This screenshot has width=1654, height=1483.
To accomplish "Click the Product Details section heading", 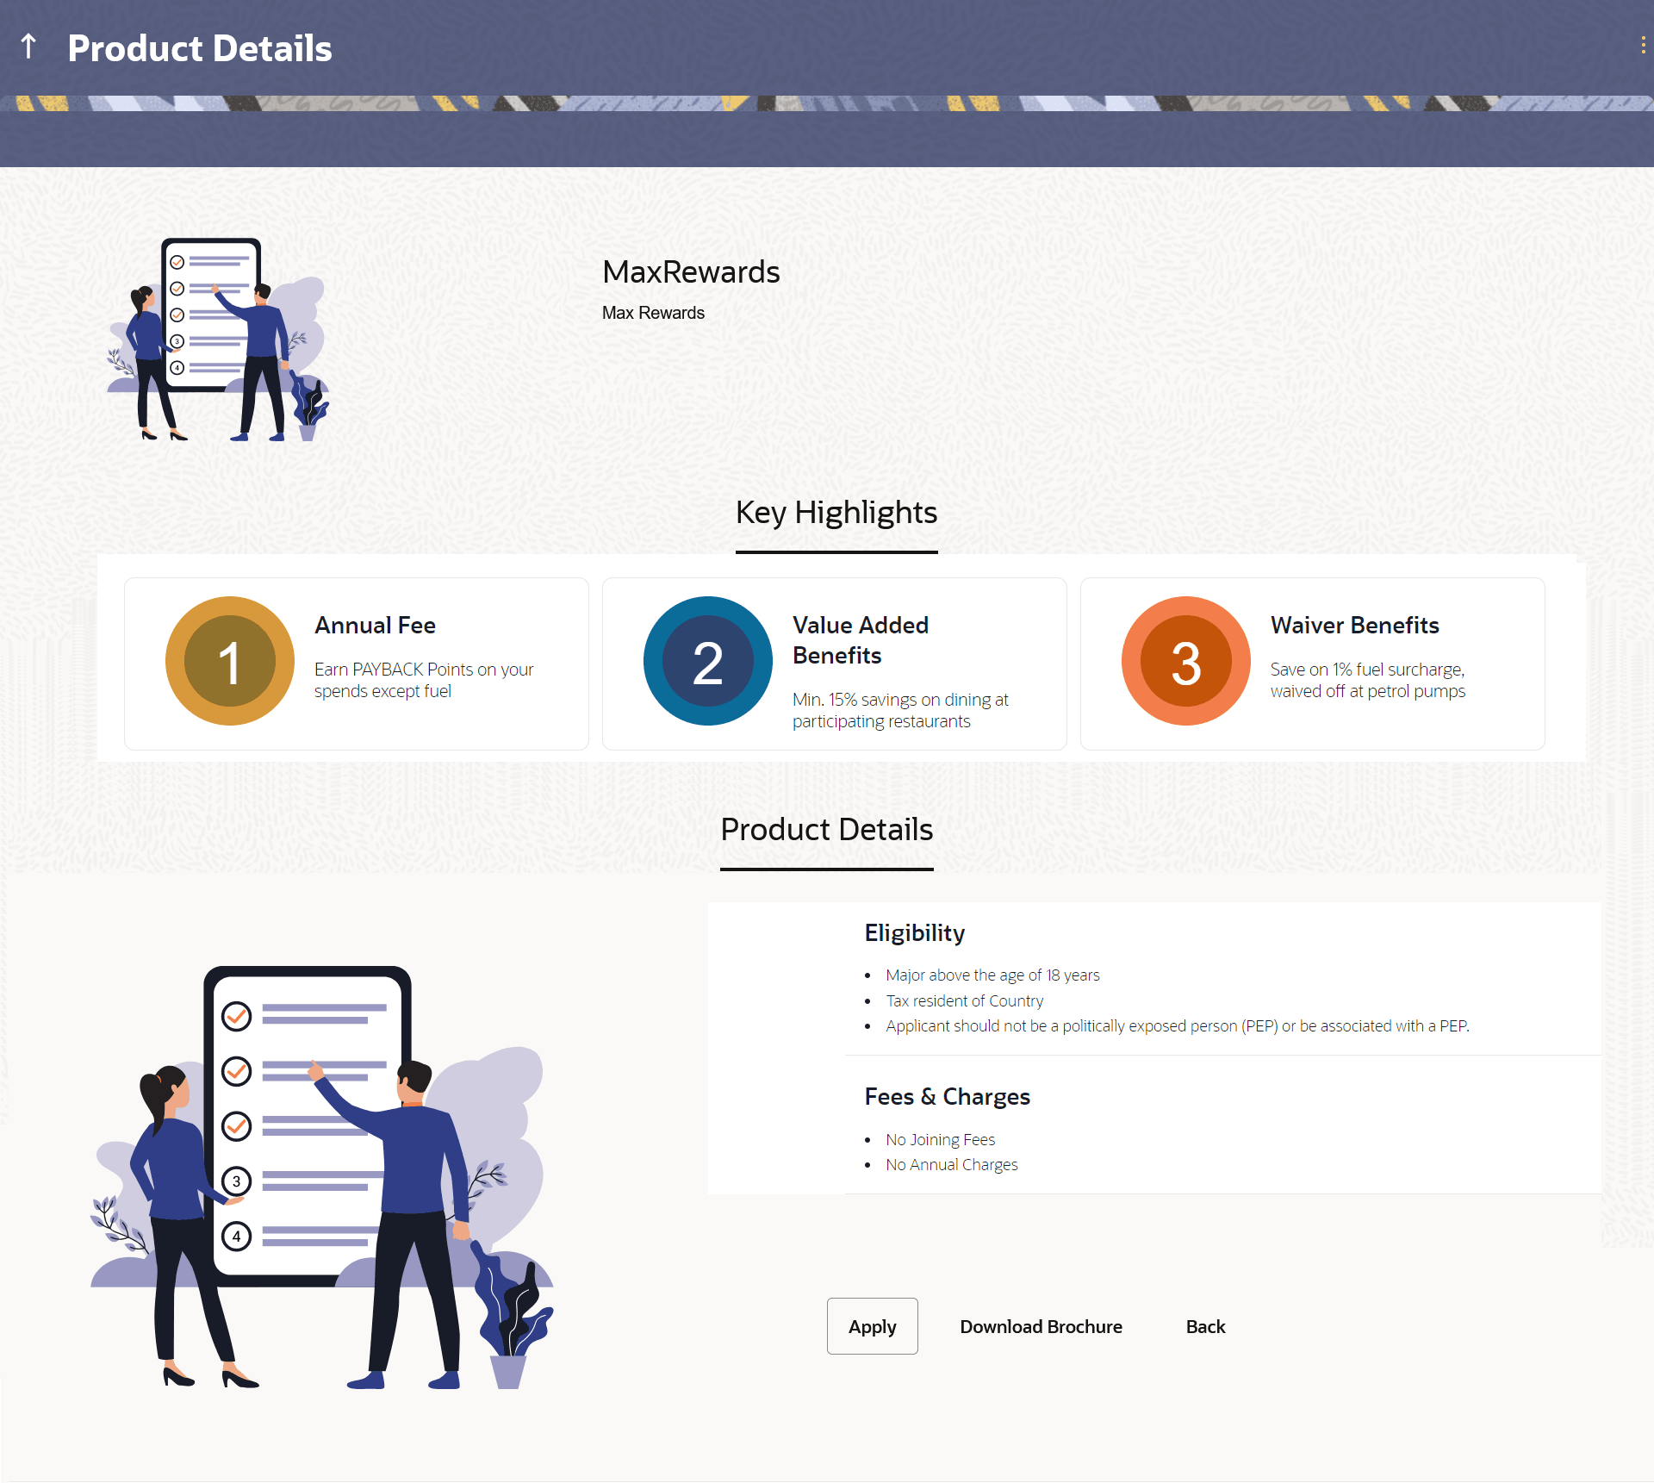I will (x=826, y=830).
